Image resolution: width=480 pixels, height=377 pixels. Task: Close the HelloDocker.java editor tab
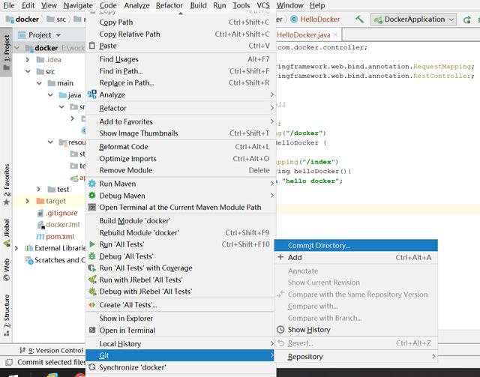pos(335,34)
